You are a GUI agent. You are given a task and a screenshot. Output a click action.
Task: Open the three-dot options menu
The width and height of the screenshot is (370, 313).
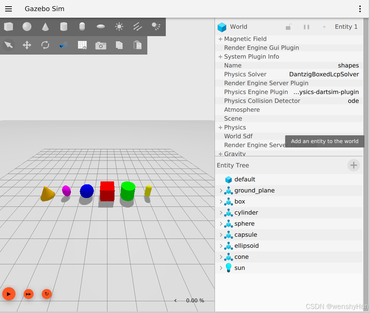point(360,9)
